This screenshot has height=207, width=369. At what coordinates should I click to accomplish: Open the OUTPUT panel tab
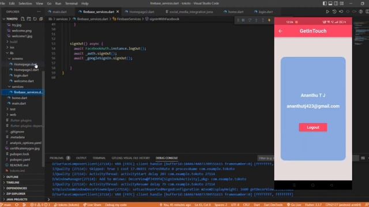pyautogui.click(x=81, y=158)
